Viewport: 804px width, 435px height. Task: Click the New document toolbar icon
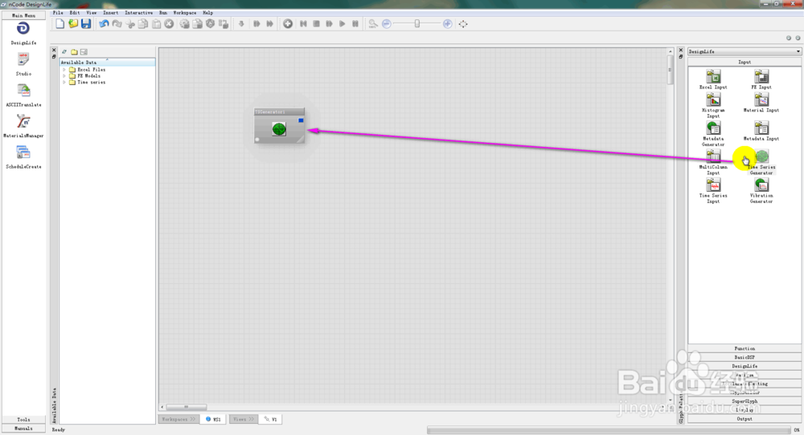pos(60,23)
